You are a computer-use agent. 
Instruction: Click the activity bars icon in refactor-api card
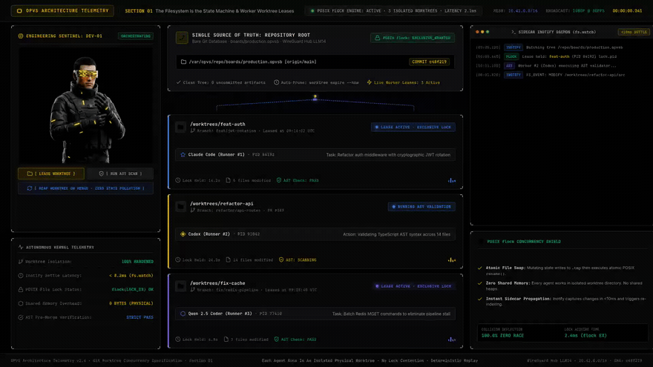point(451,259)
